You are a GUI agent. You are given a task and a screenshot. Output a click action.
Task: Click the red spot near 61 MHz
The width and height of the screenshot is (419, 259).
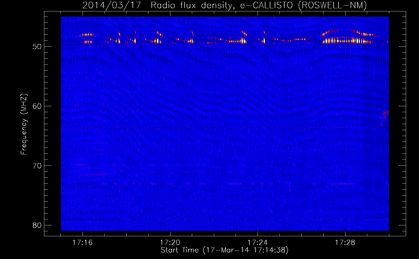tap(386, 113)
